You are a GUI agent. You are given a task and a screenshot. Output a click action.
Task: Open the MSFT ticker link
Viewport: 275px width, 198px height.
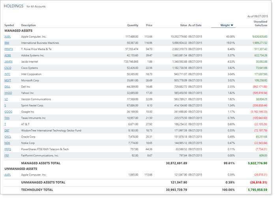[x=7, y=80]
